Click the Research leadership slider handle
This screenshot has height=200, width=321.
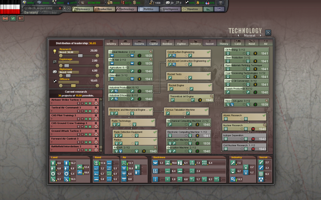pos(80,56)
